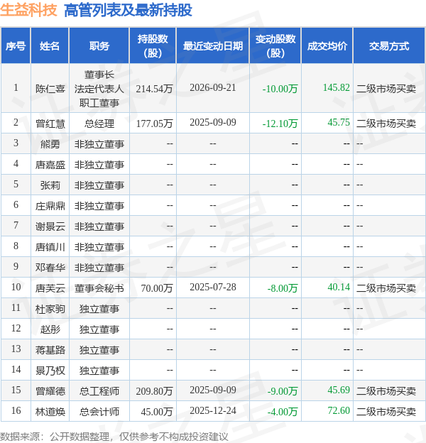Select the 成交均价 column header
426x443 pixels.
click(x=327, y=45)
